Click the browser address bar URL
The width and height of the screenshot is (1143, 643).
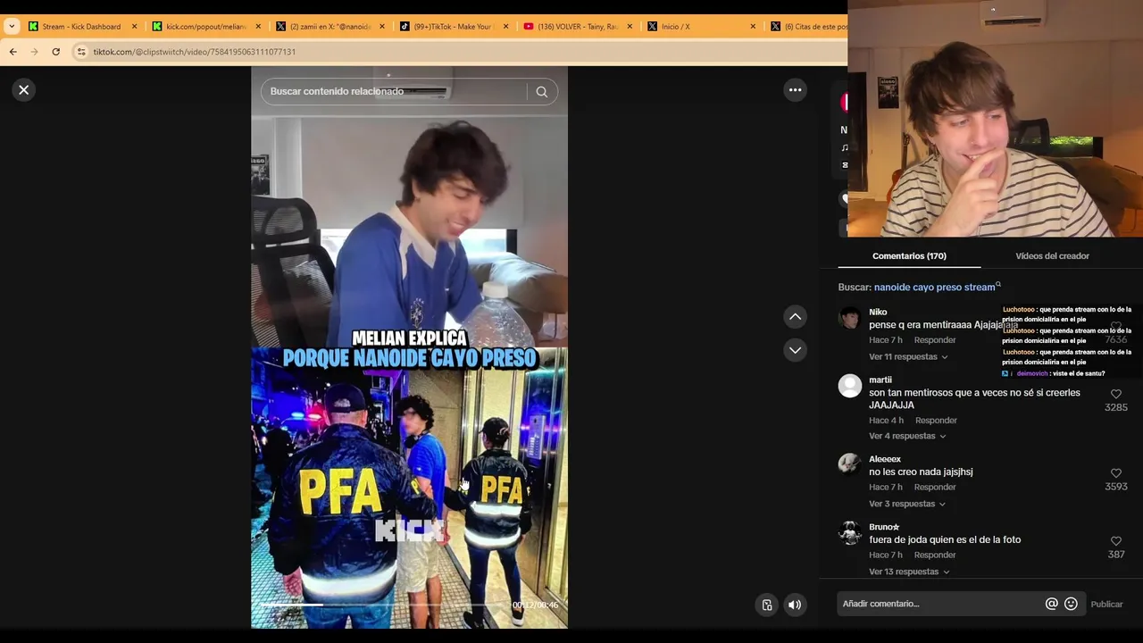(x=195, y=52)
